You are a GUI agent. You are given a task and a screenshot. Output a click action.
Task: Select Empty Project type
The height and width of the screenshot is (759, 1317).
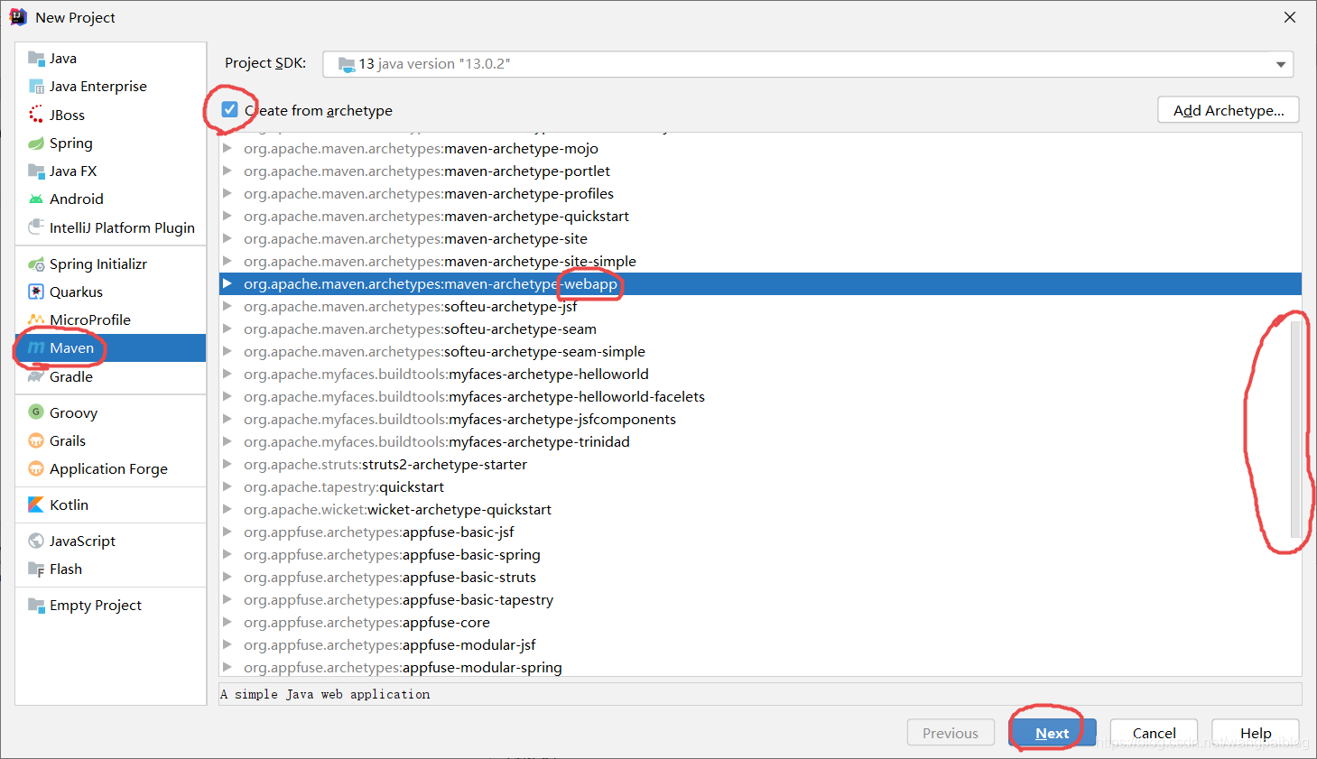(x=111, y=605)
